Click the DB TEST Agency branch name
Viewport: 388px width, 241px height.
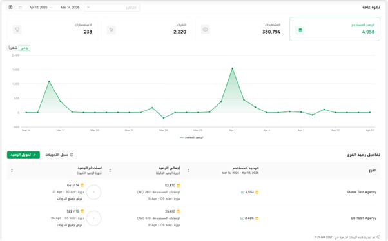[x=364, y=218]
